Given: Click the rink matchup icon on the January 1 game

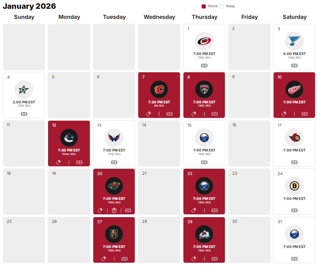Looking at the screenshot, I should (204, 65).
